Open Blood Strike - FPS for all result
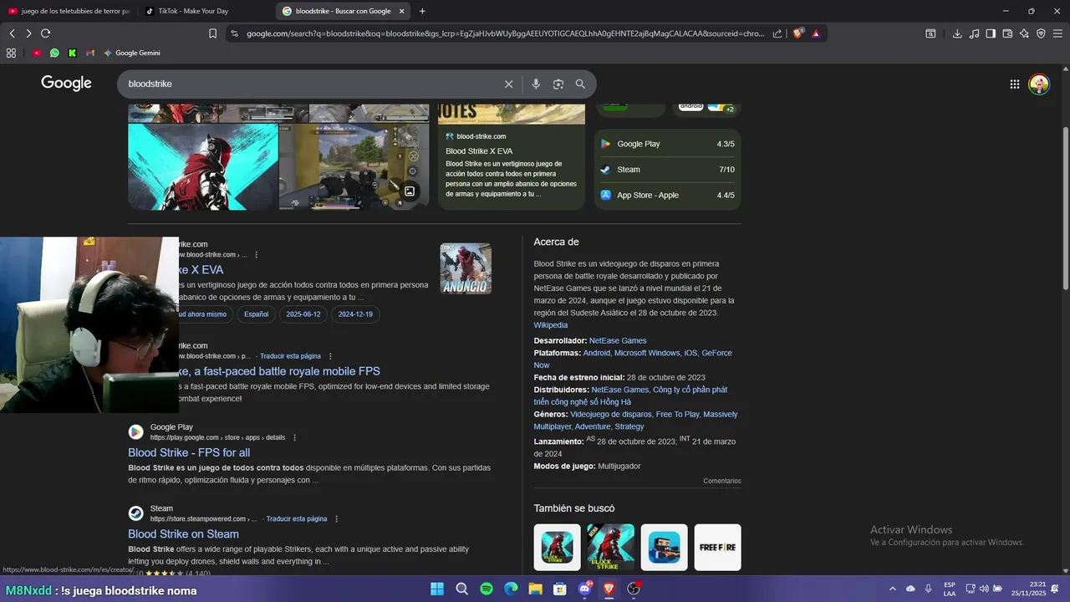Image resolution: width=1070 pixels, height=602 pixels. pyautogui.click(x=189, y=452)
